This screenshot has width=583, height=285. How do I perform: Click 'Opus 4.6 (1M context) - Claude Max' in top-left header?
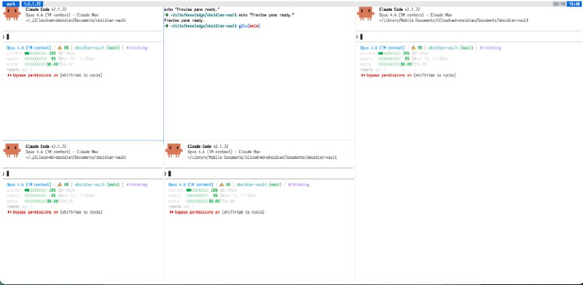coord(62,15)
